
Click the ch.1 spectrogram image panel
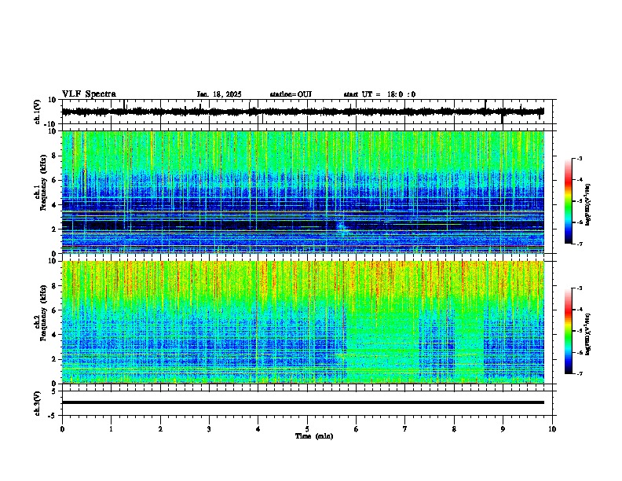(303, 192)
